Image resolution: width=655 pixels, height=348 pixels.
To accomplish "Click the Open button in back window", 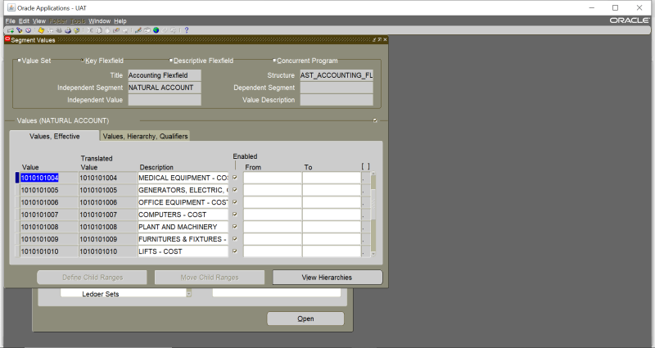I will (305, 319).
